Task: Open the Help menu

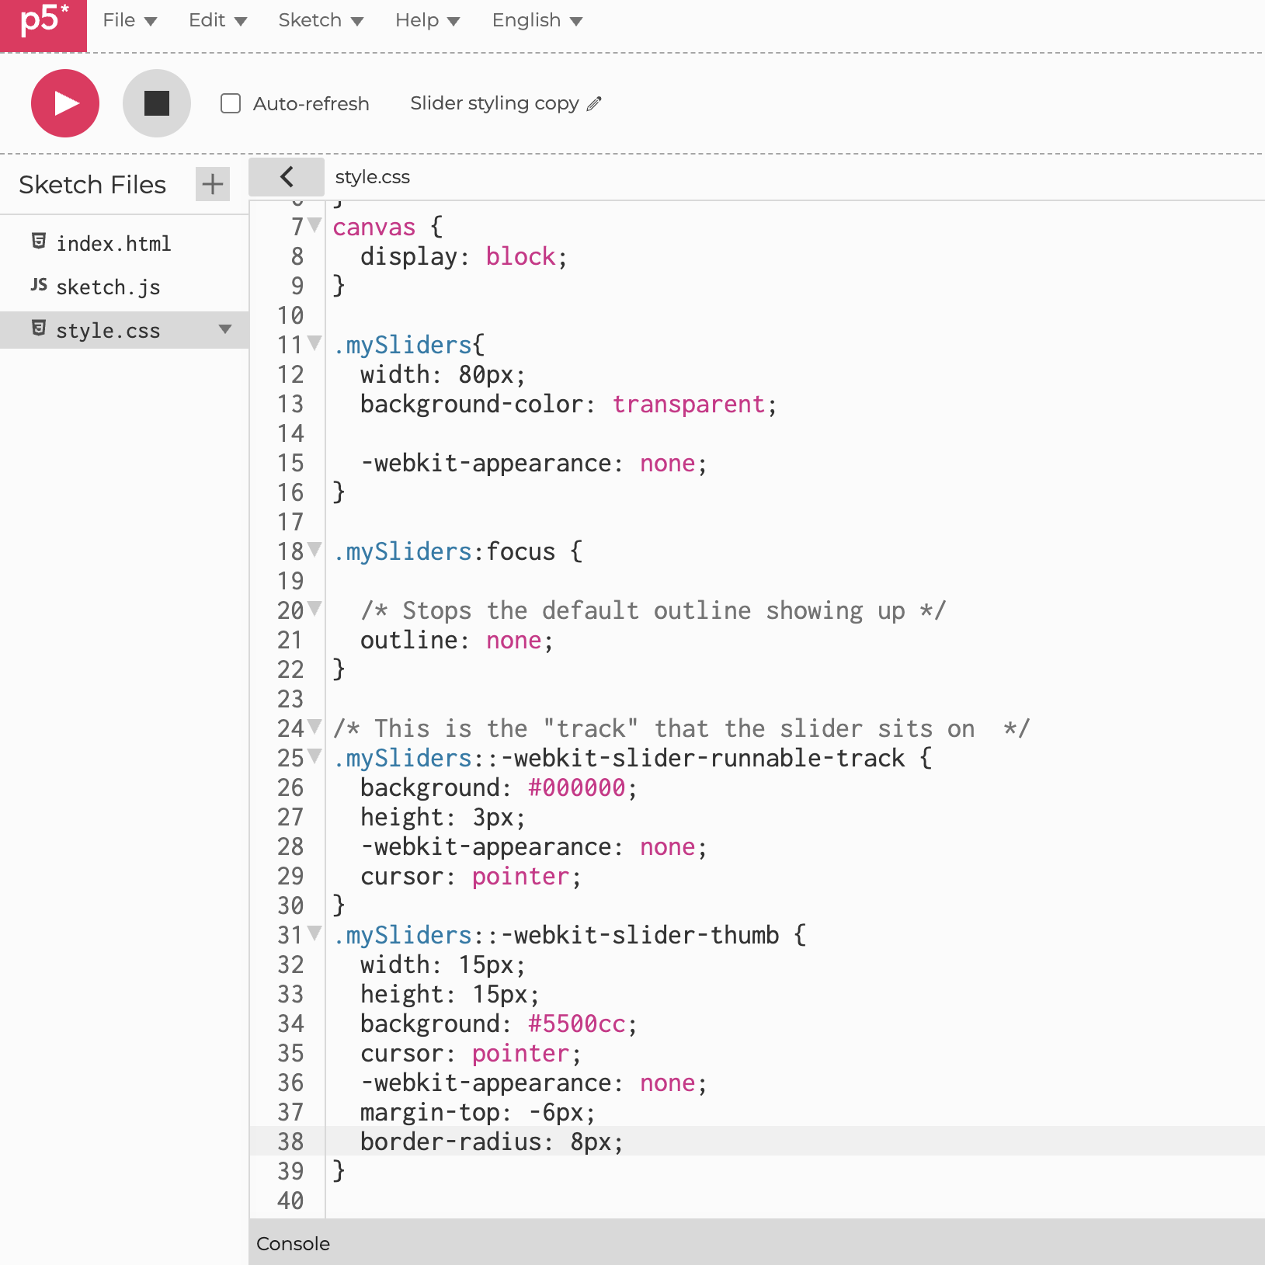Action: click(x=427, y=20)
